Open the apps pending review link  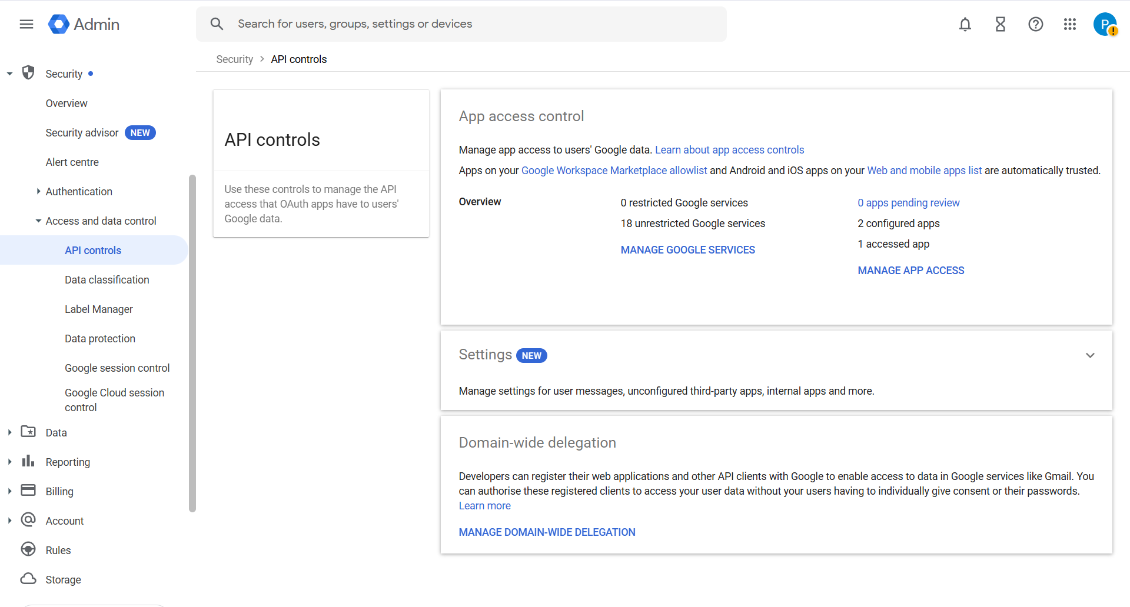(x=909, y=202)
